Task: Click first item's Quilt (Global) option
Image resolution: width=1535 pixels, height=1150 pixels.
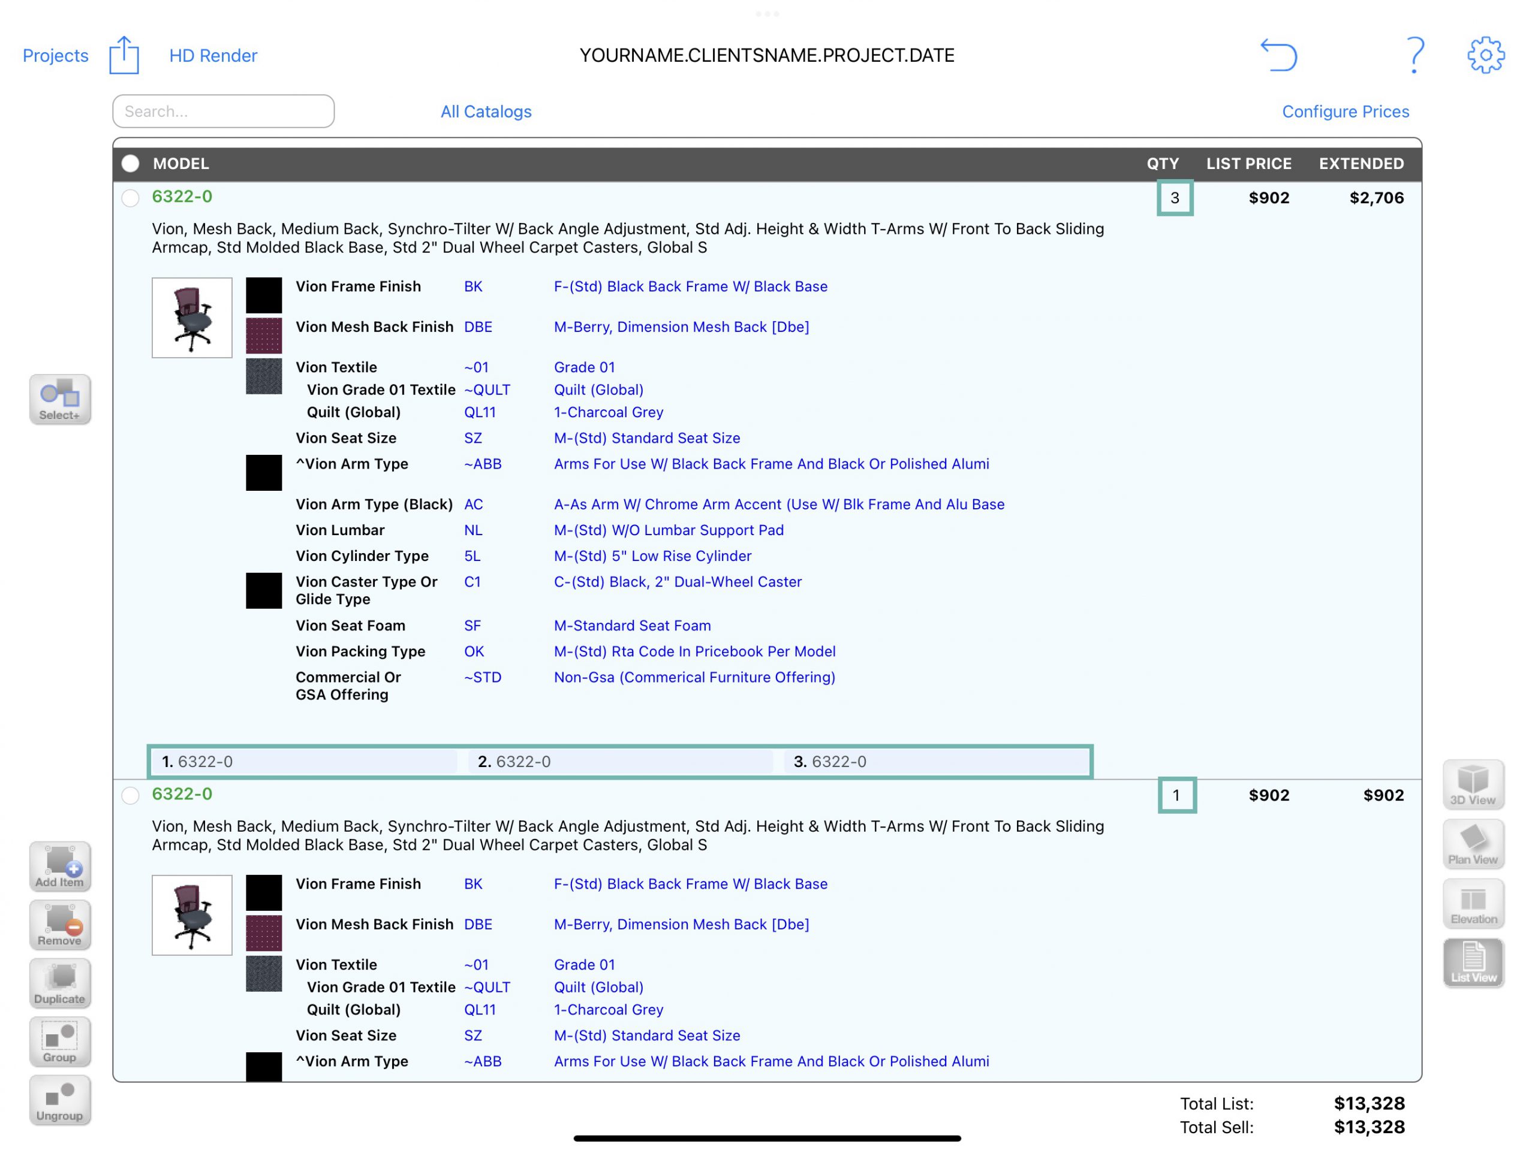Action: pyautogui.click(x=598, y=390)
